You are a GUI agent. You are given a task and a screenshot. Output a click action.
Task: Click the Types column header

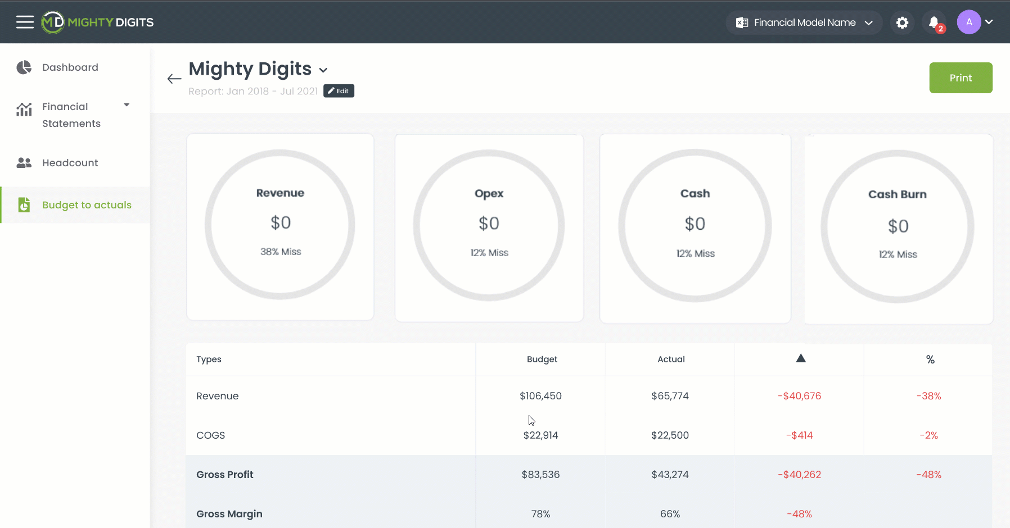[x=209, y=359]
